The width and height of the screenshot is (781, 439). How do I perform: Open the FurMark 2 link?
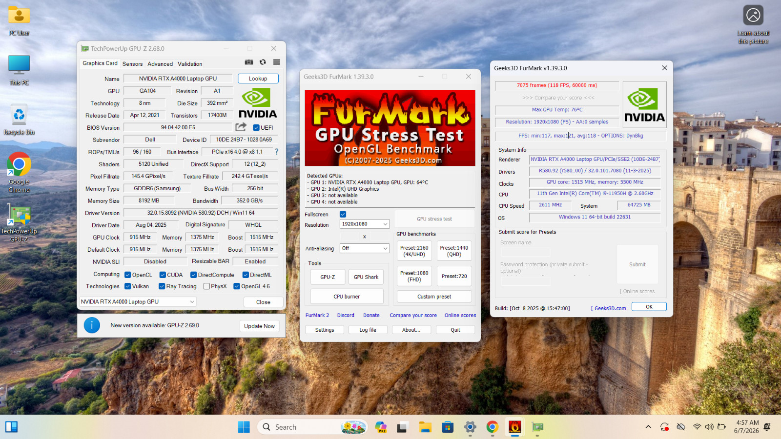pos(317,315)
